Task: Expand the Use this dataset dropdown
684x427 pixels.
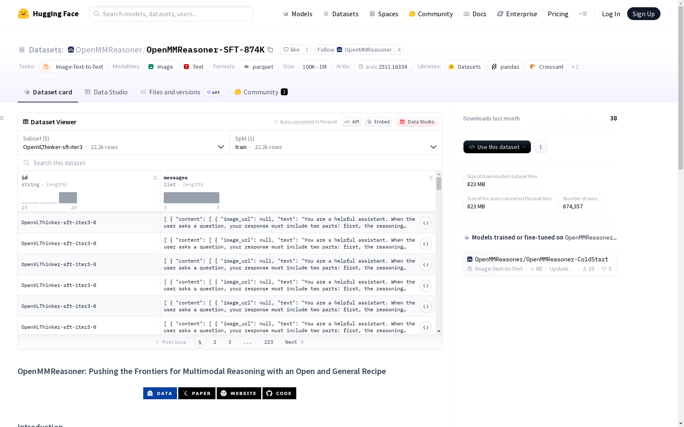Action: click(497, 147)
